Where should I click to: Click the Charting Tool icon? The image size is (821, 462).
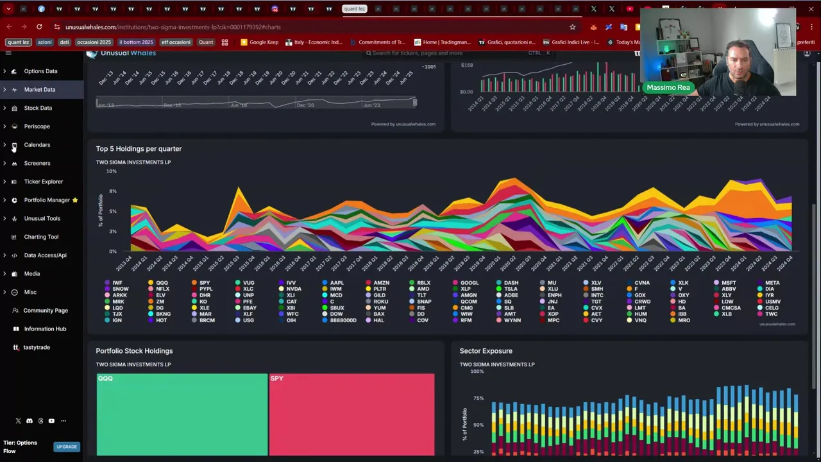tap(14, 237)
